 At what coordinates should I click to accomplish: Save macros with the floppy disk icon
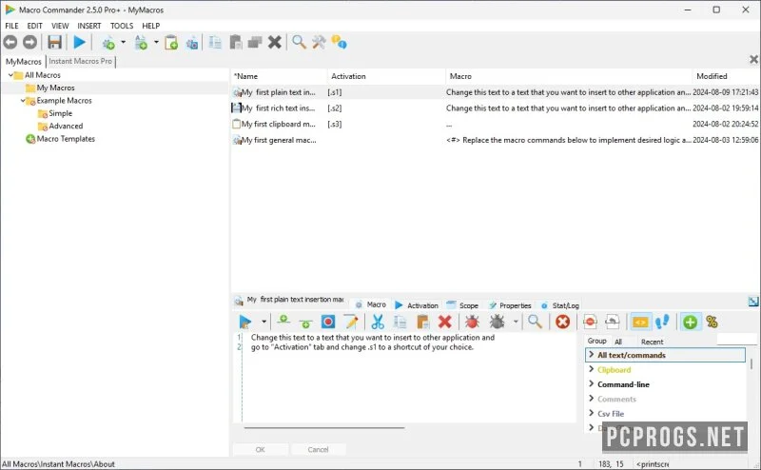[54, 43]
